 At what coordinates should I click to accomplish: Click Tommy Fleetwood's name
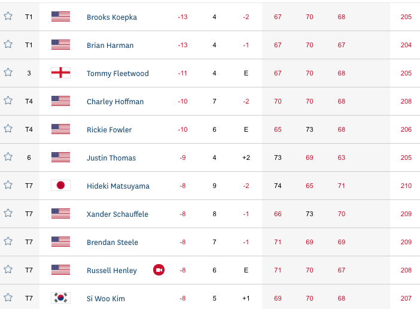(118, 74)
